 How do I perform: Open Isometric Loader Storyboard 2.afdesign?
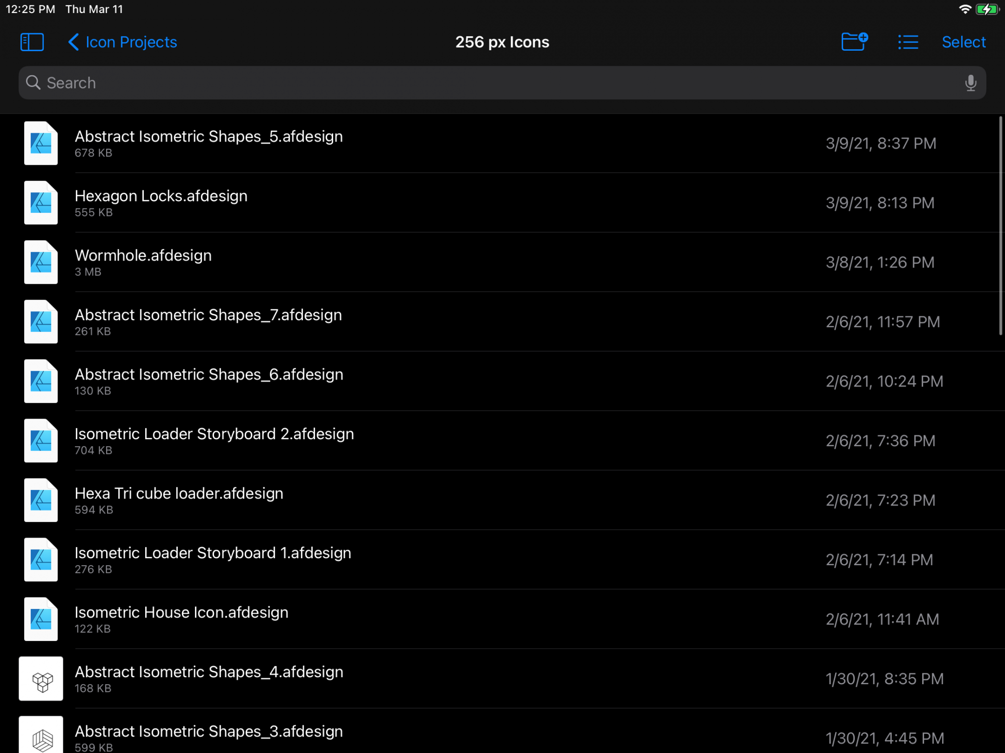pos(214,434)
